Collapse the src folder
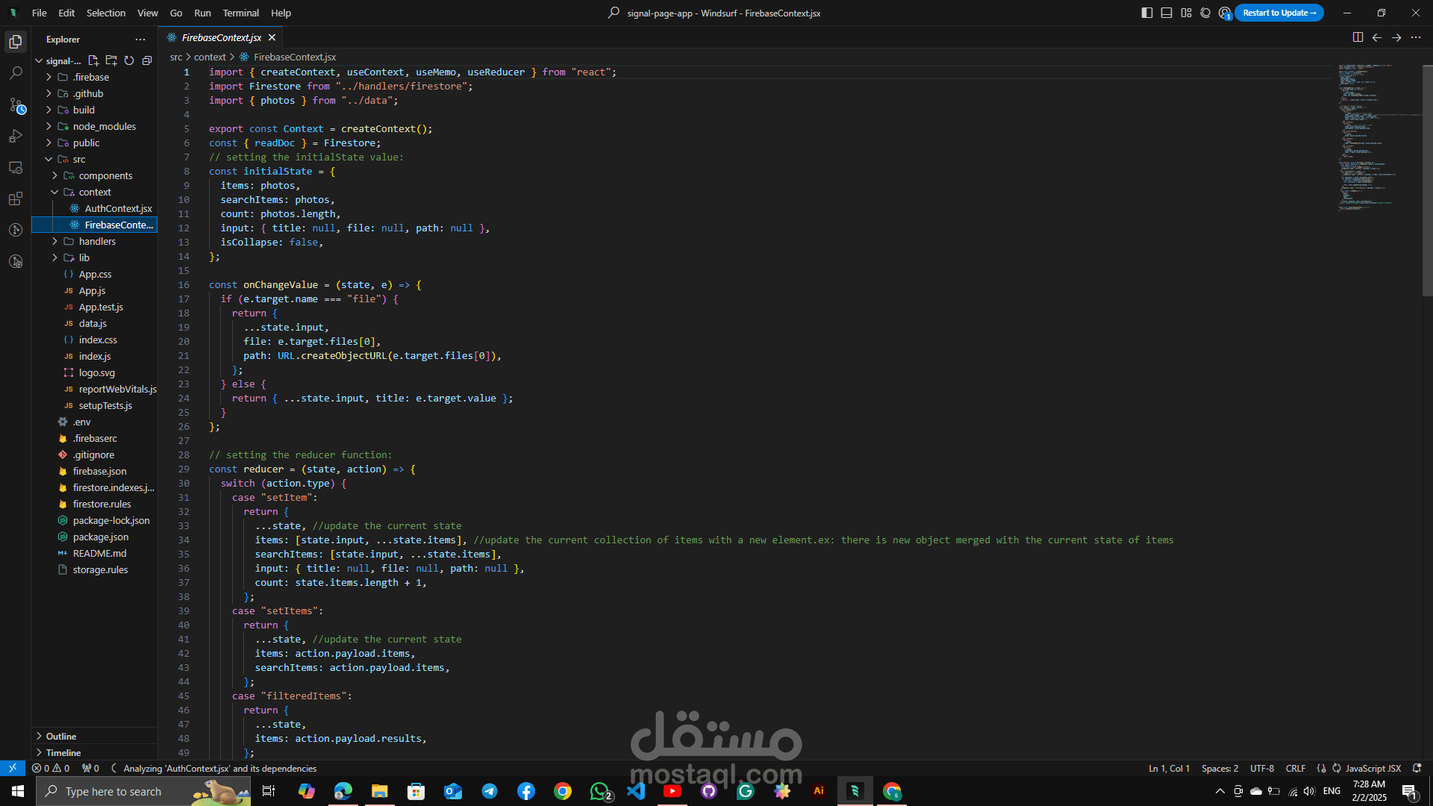 pos(78,159)
